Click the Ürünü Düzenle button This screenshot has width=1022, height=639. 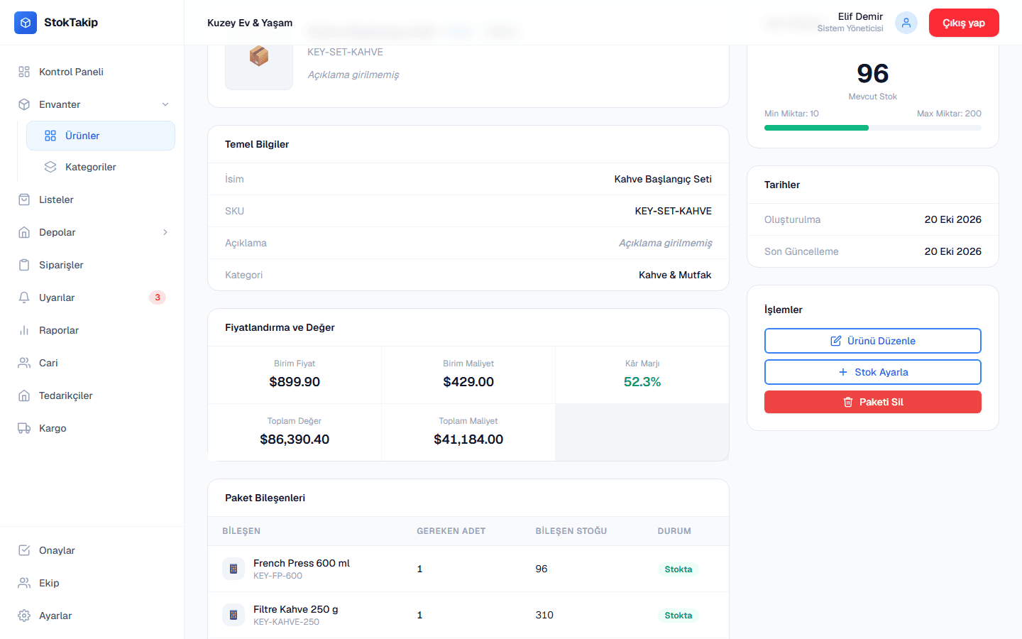pos(873,341)
